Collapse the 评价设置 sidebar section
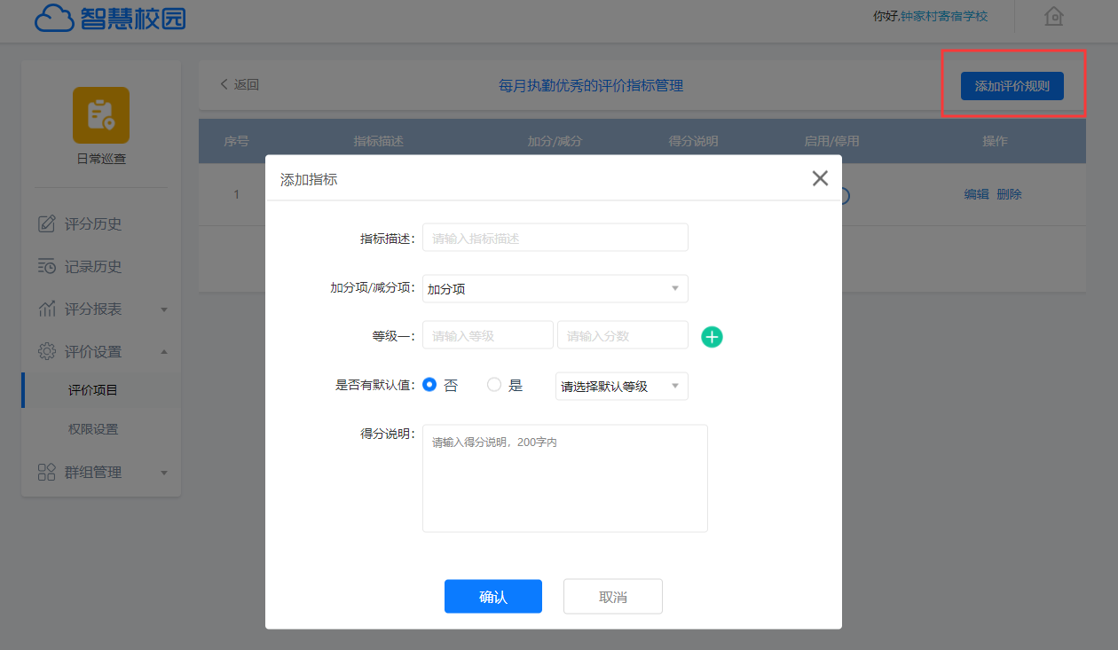Image resolution: width=1118 pixels, height=650 pixels. click(x=101, y=352)
